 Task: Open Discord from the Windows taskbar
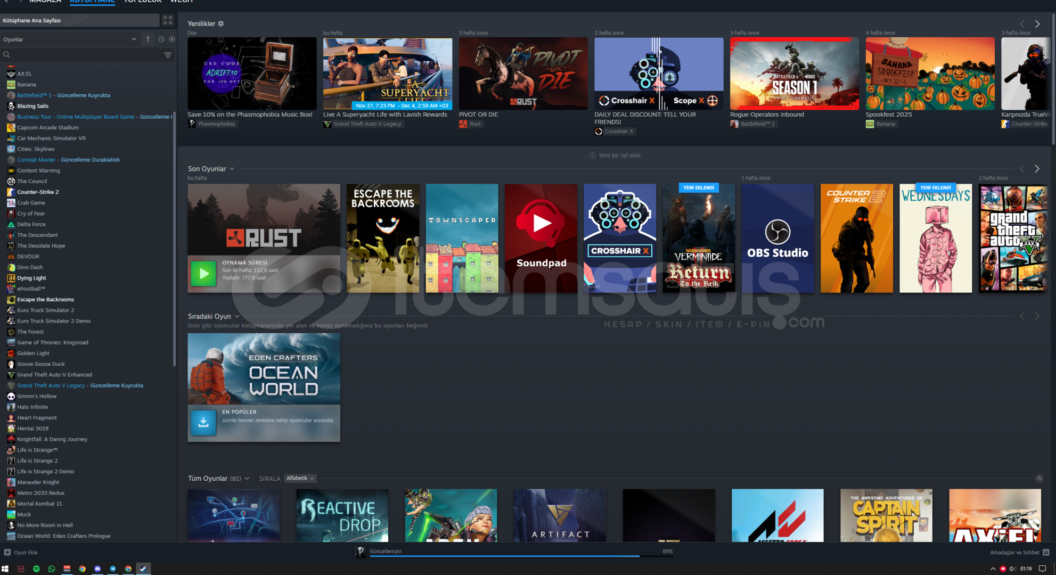click(x=97, y=569)
